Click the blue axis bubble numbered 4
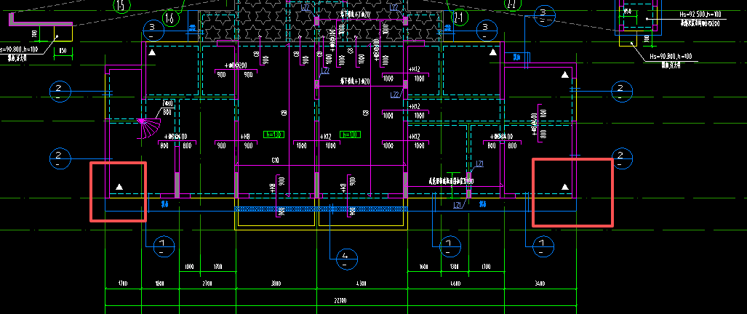 click(x=346, y=259)
